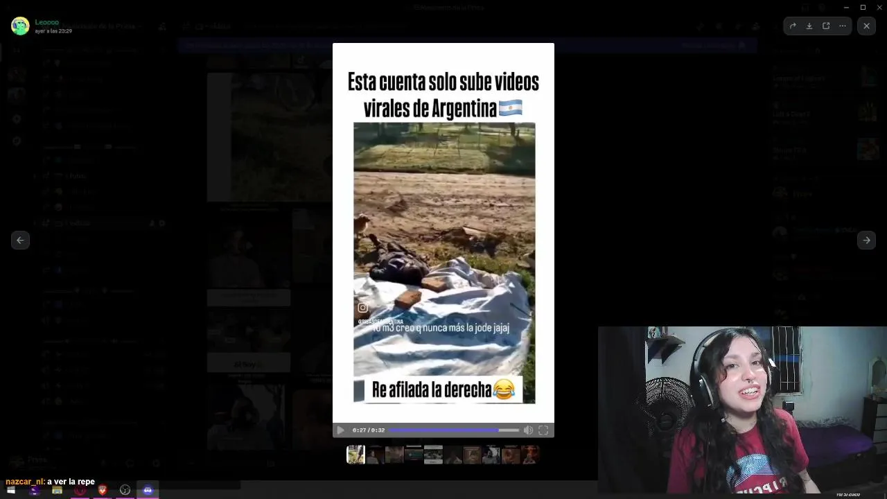This screenshot has height=499, width=887.
Task: Go to the next media with right arrow
Action: (866, 240)
